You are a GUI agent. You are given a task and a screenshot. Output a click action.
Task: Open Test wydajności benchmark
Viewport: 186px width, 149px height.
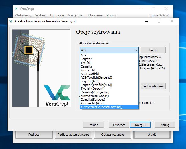153,86
